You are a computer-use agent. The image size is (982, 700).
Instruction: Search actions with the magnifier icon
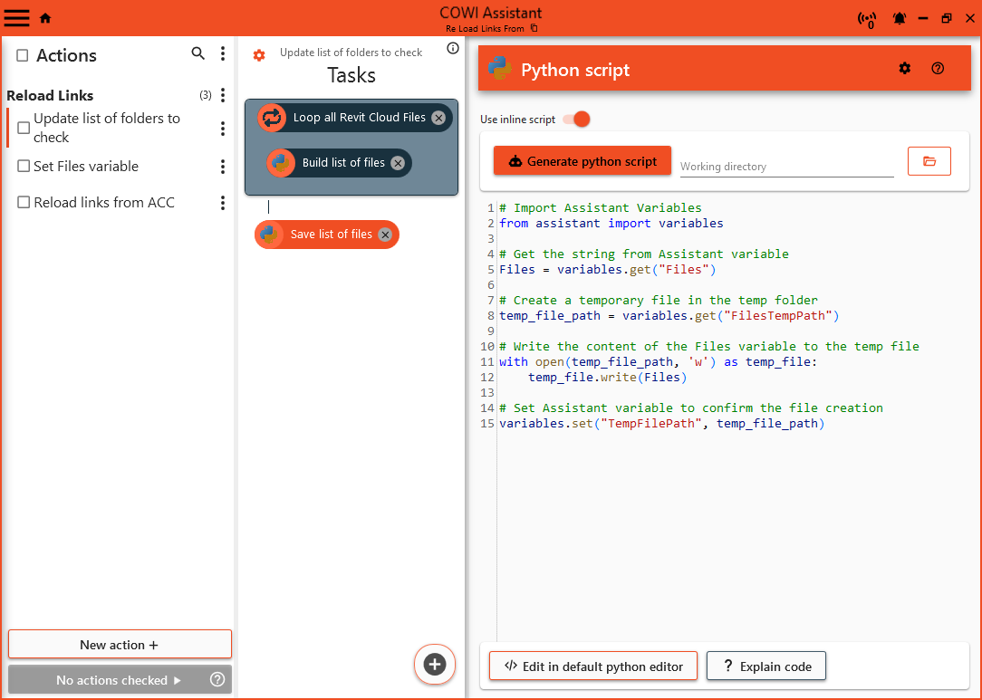198,54
